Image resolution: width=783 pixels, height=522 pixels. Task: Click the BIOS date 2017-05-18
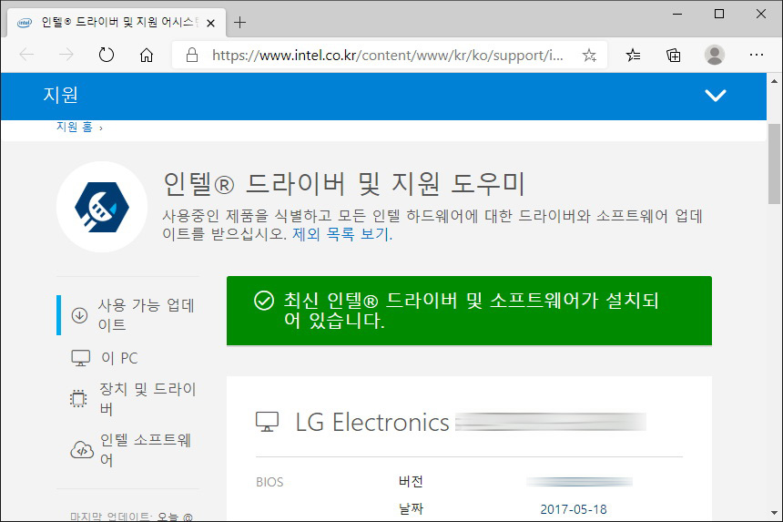click(x=574, y=509)
